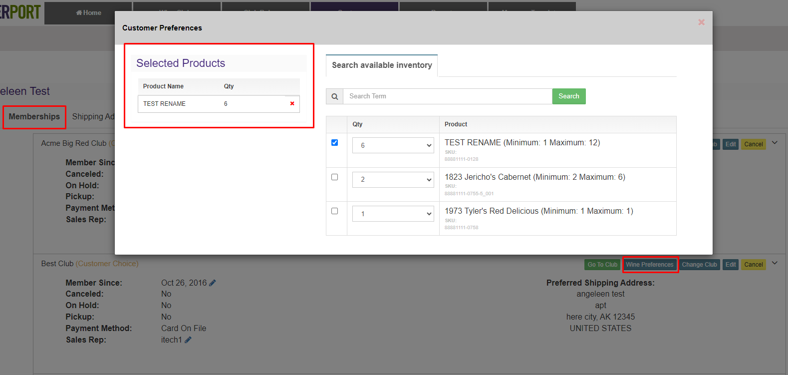Close the Customer Preferences dialog
The height and width of the screenshot is (375, 788).
click(701, 22)
